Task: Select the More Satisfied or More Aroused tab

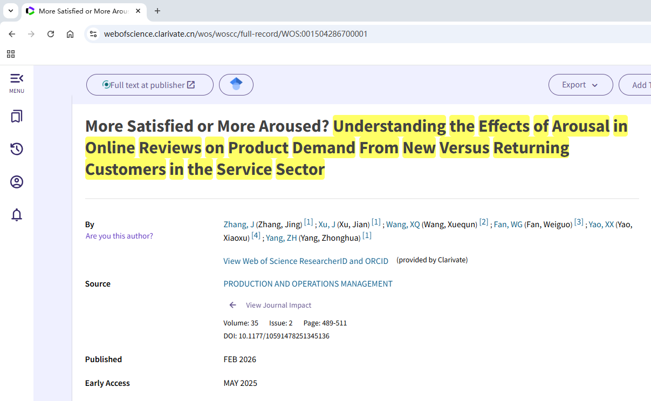Action: [82, 11]
